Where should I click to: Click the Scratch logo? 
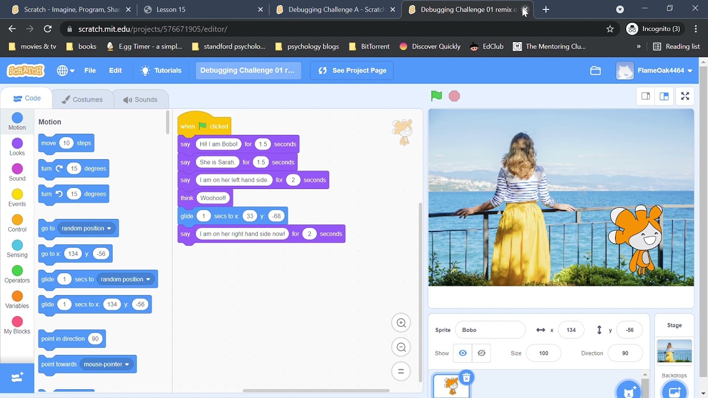(x=25, y=71)
